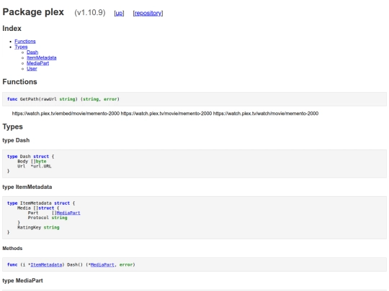Click 'Media []struct {' code line
The image size is (389, 291).
pyautogui.click(x=38, y=208)
